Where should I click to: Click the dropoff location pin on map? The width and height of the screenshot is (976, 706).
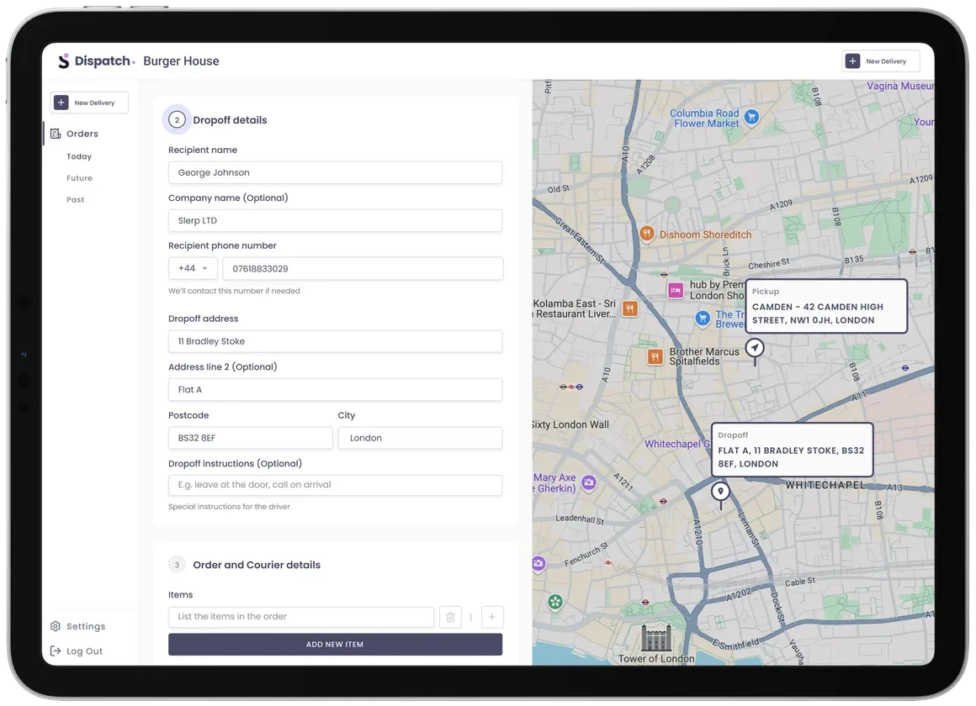(x=721, y=493)
